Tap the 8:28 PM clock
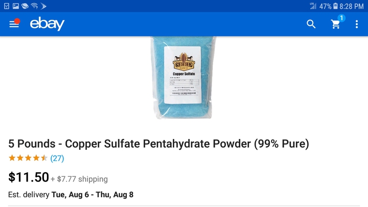The width and height of the screenshot is (368, 207). tap(351, 6)
